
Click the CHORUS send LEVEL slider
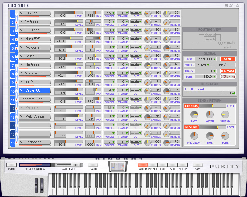(213, 106)
